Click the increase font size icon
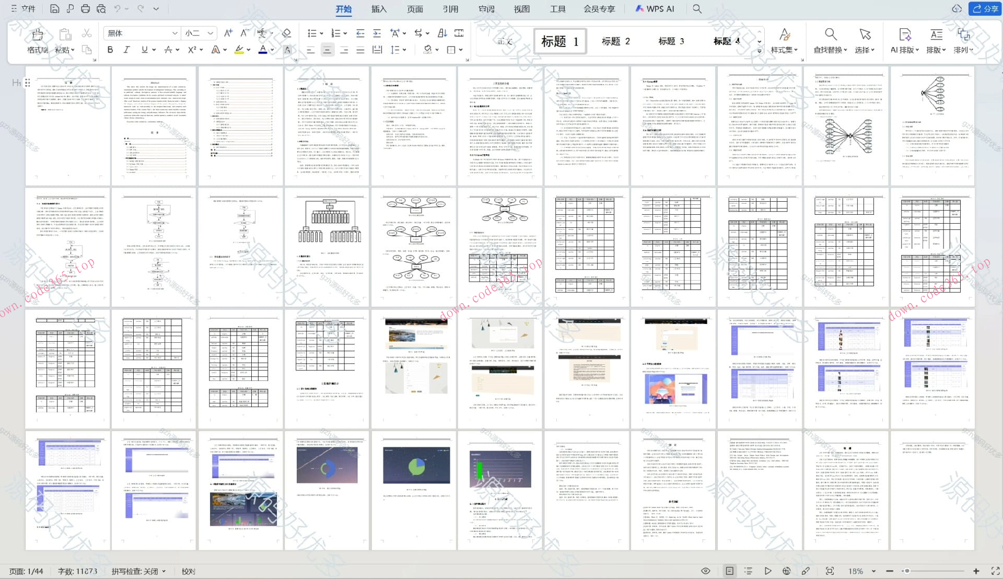Screen dimensions: 1003x579 [228, 33]
